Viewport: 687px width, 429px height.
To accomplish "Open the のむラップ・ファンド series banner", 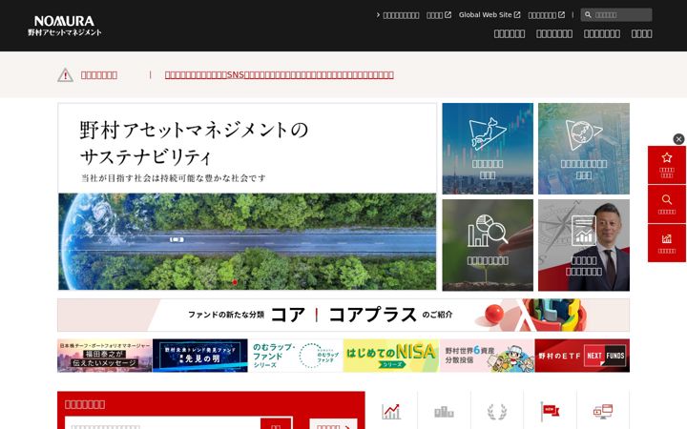I will pyautogui.click(x=295, y=356).
